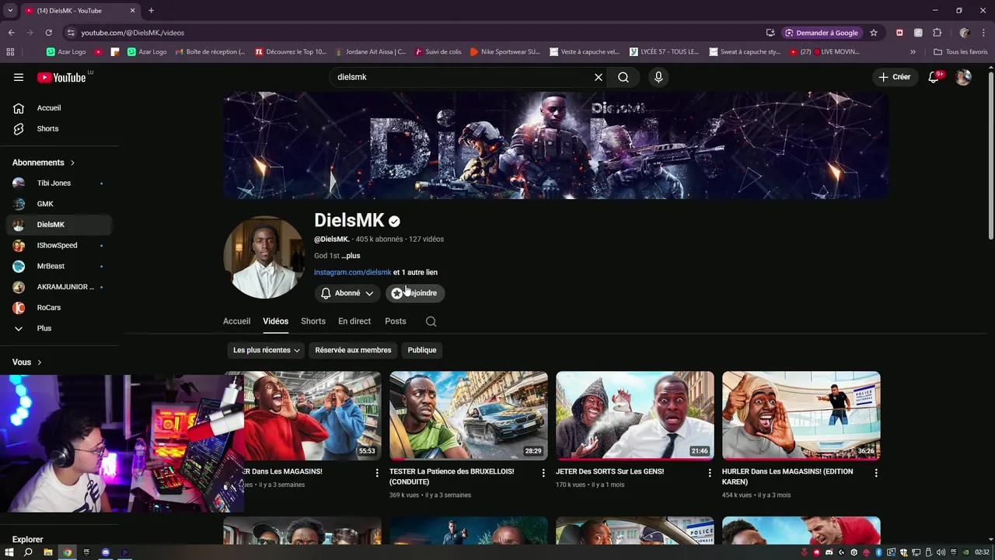Open the Posts tab
This screenshot has width=995, height=560.
[395, 321]
